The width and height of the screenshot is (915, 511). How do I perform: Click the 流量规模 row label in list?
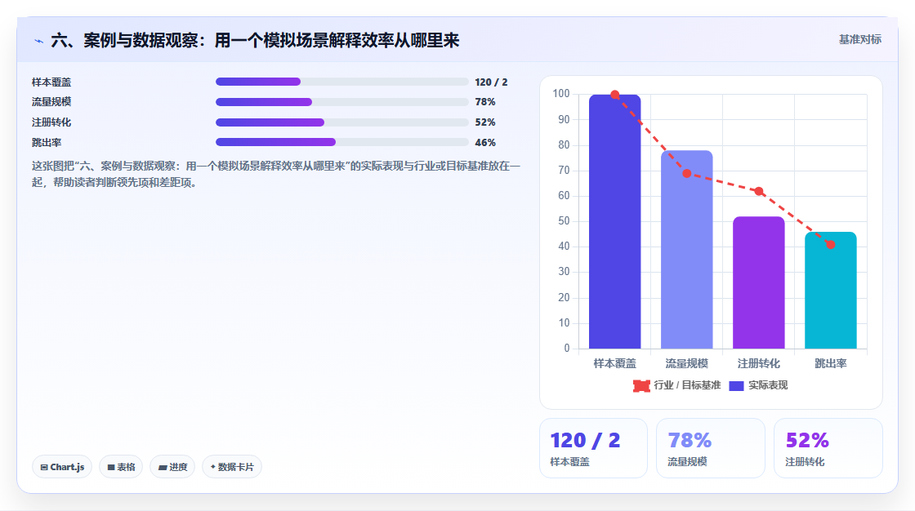[51, 102]
